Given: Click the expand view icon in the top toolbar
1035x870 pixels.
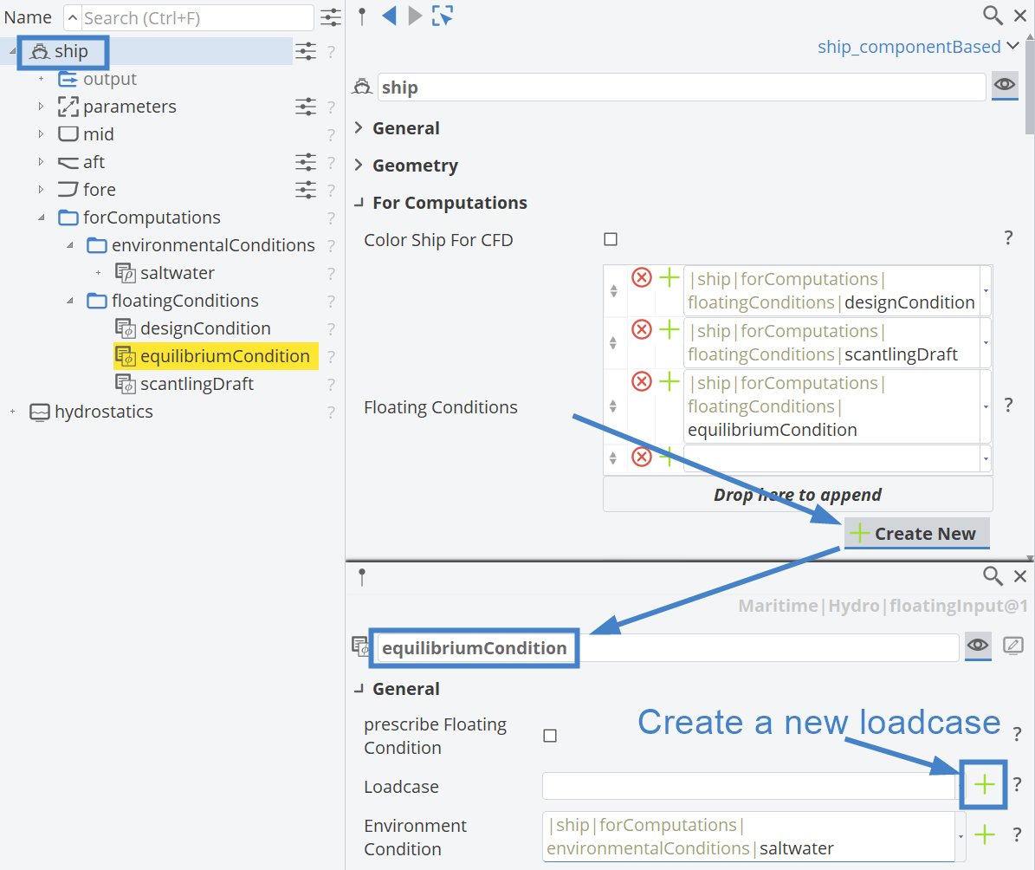Looking at the screenshot, I should [x=442, y=15].
